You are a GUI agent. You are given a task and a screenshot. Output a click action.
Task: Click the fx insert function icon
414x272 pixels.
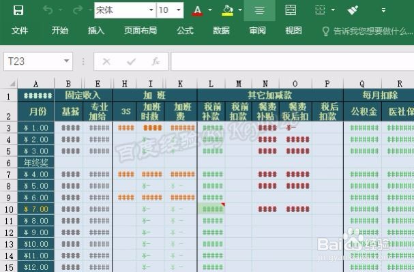point(156,61)
